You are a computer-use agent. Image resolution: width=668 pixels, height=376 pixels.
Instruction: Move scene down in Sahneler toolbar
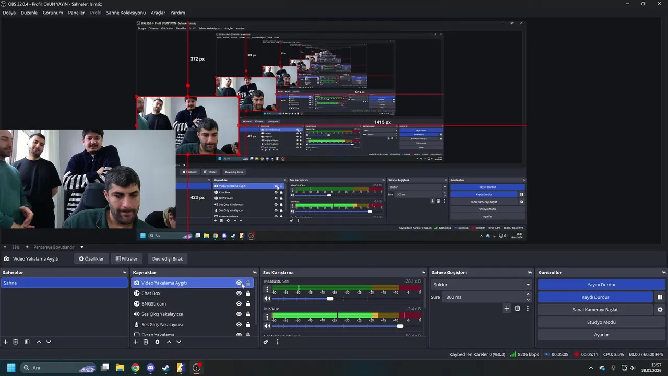[49, 342]
